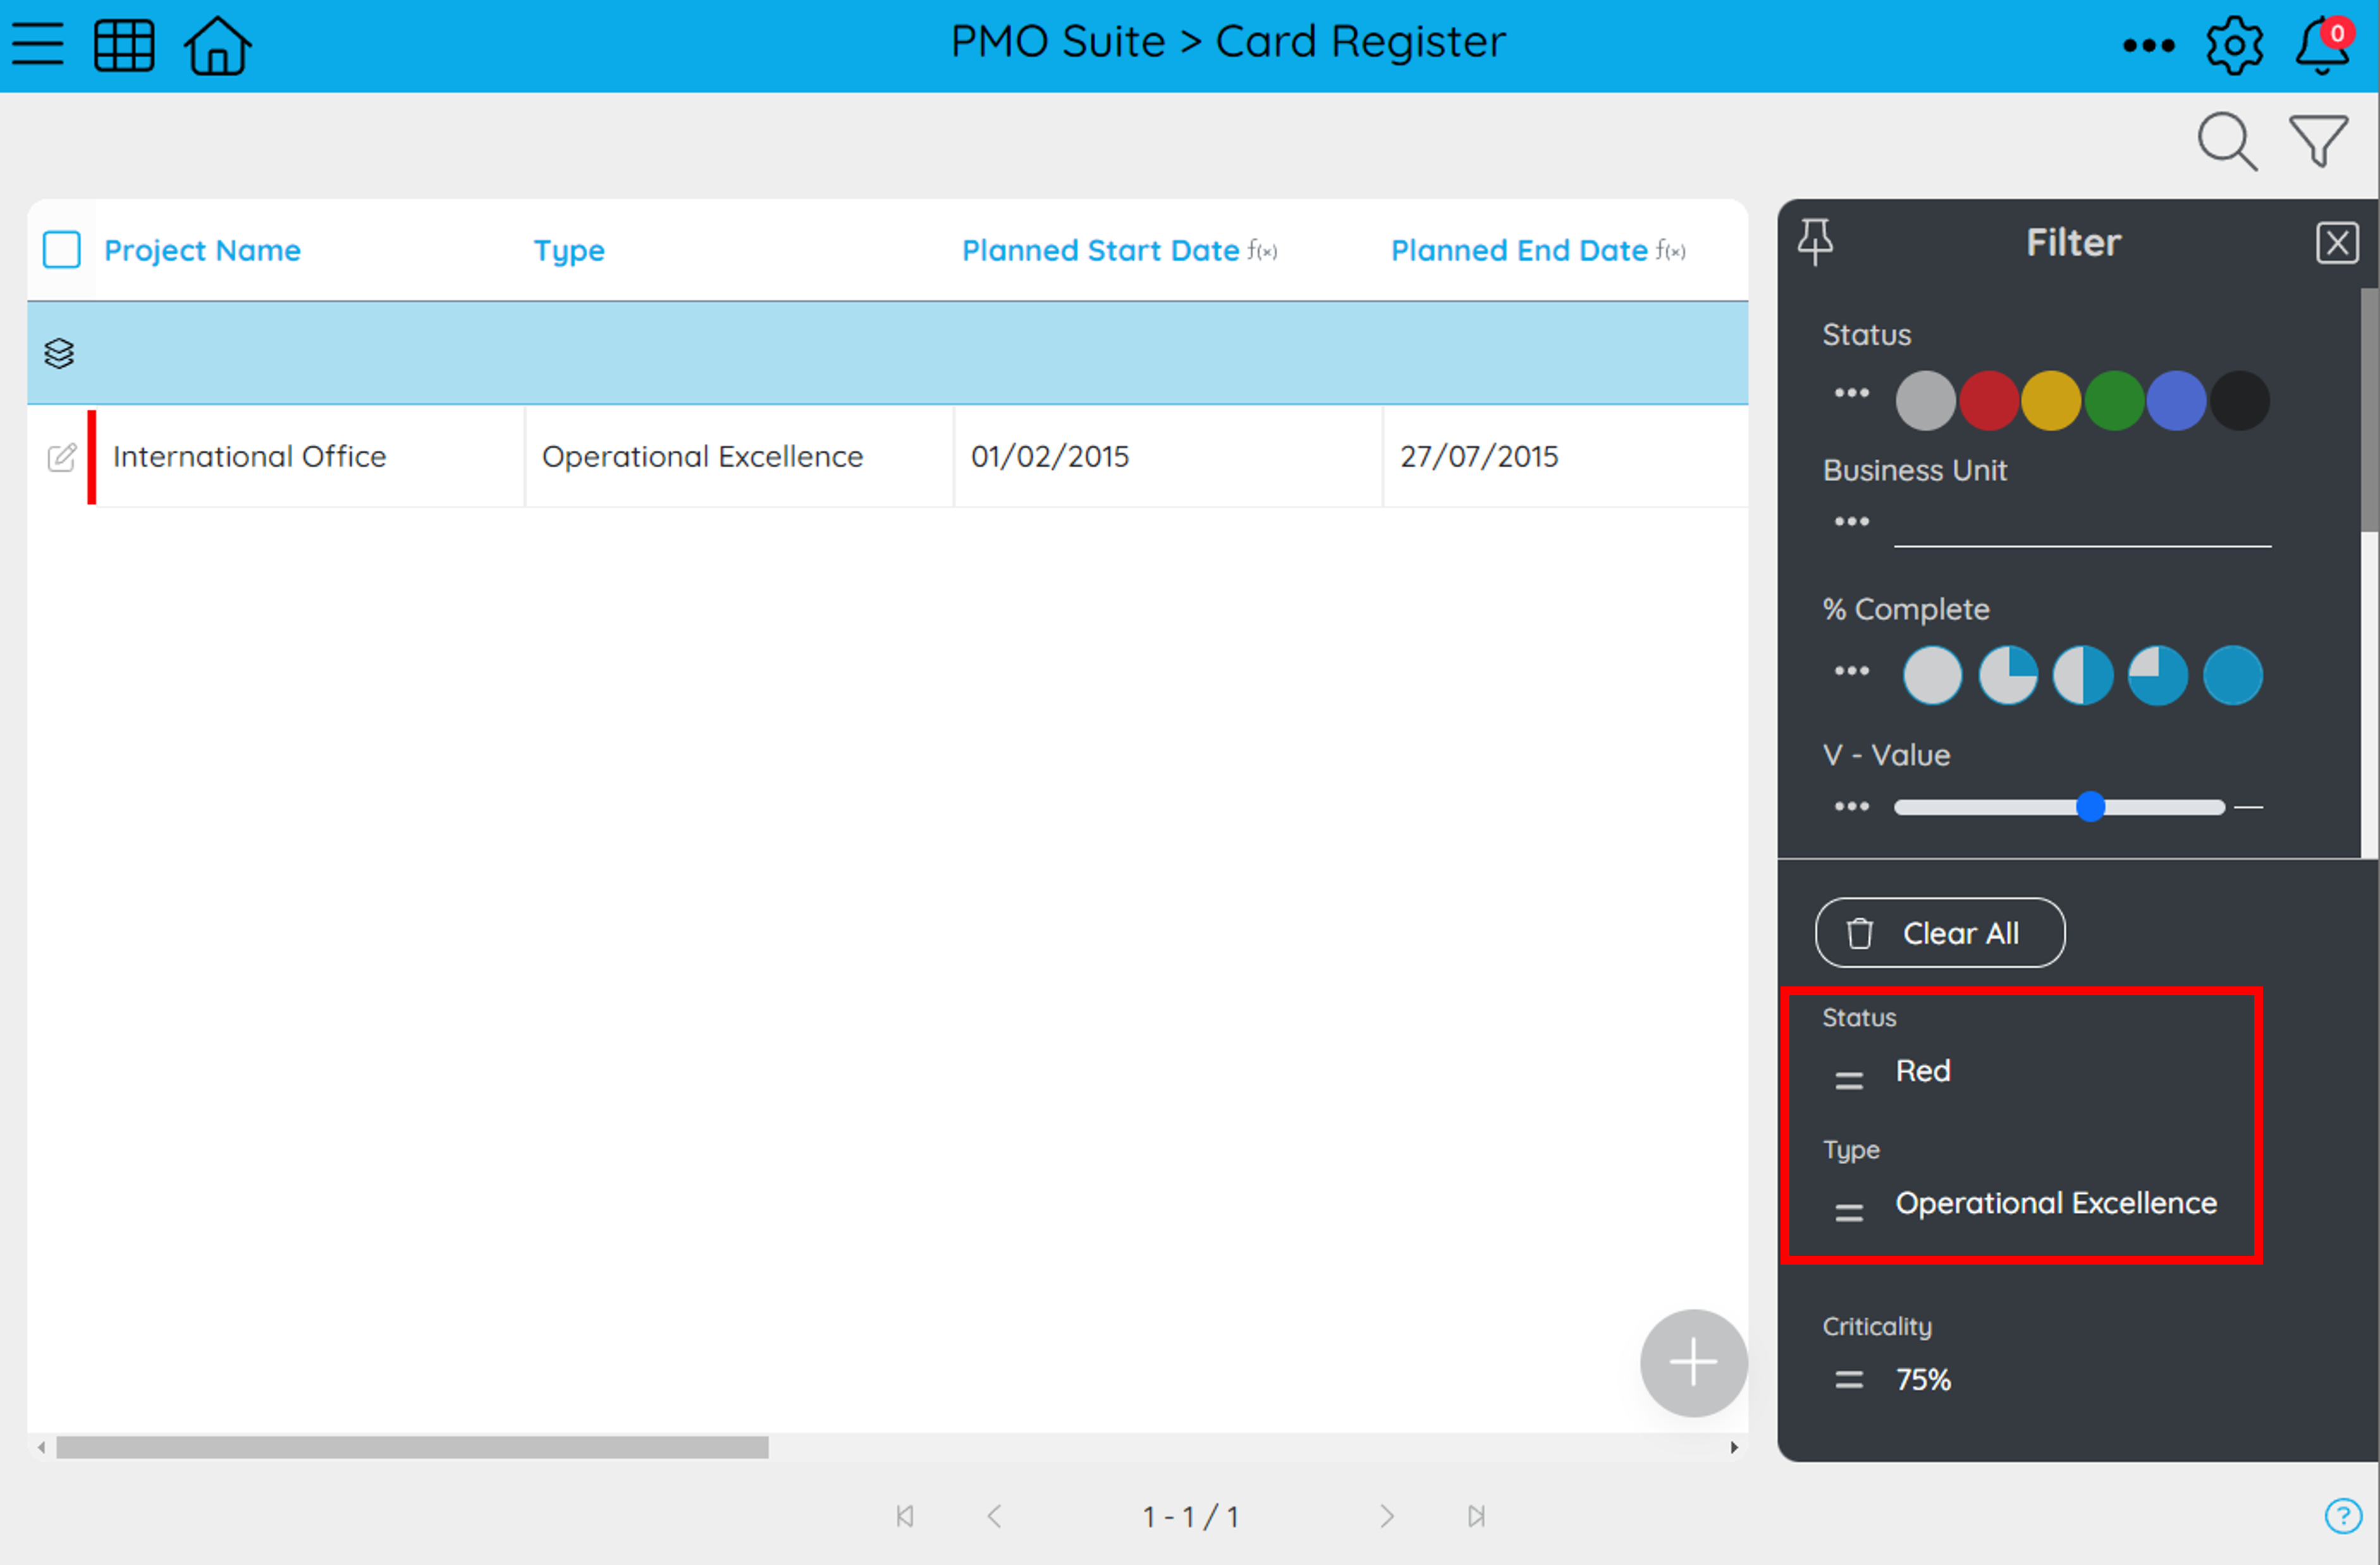Sort by Type column header

(x=569, y=250)
